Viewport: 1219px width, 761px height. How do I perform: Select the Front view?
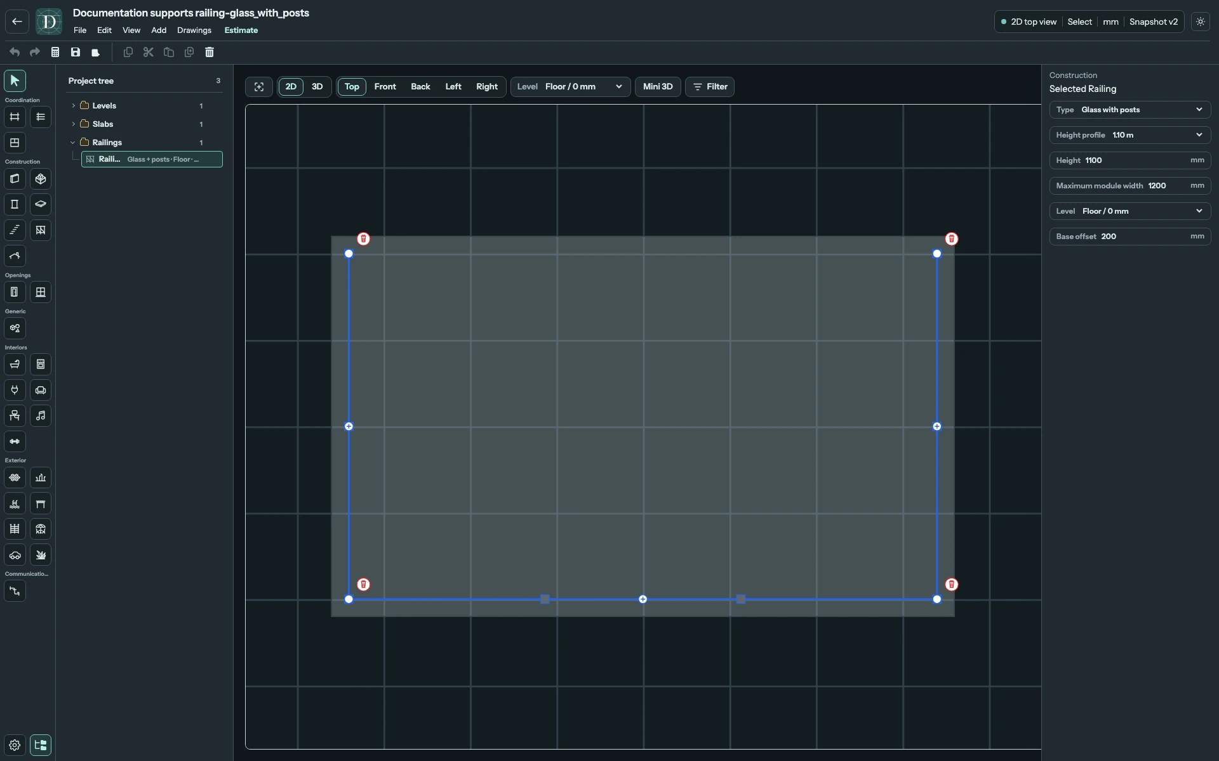click(385, 87)
